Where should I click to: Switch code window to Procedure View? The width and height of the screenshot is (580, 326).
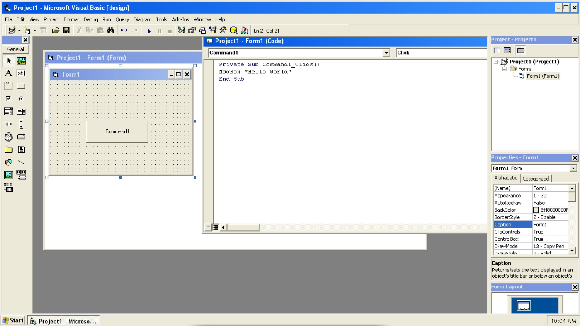(x=208, y=227)
